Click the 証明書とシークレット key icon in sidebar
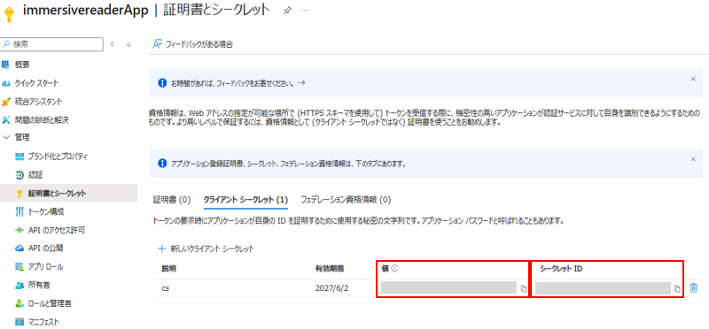The height and width of the screenshot is (329, 709). [x=19, y=193]
